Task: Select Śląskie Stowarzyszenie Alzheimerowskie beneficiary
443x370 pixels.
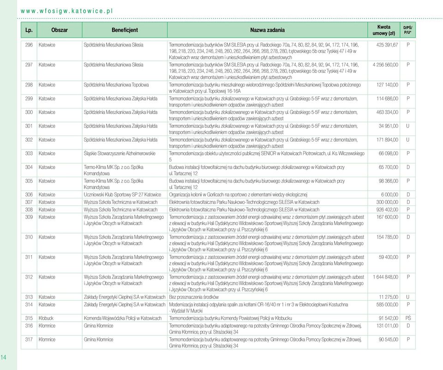Action: [120, 154]
